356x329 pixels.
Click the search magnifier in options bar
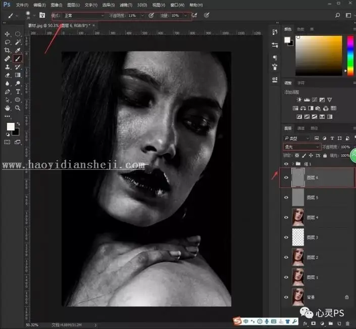pyautogui.click(x=338, y=15)
